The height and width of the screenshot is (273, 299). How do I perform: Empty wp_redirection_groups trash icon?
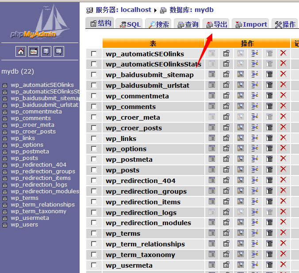point(269,191)
